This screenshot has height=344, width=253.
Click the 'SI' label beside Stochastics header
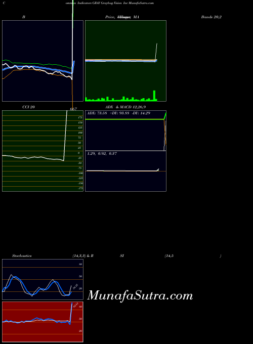[122, 256]
